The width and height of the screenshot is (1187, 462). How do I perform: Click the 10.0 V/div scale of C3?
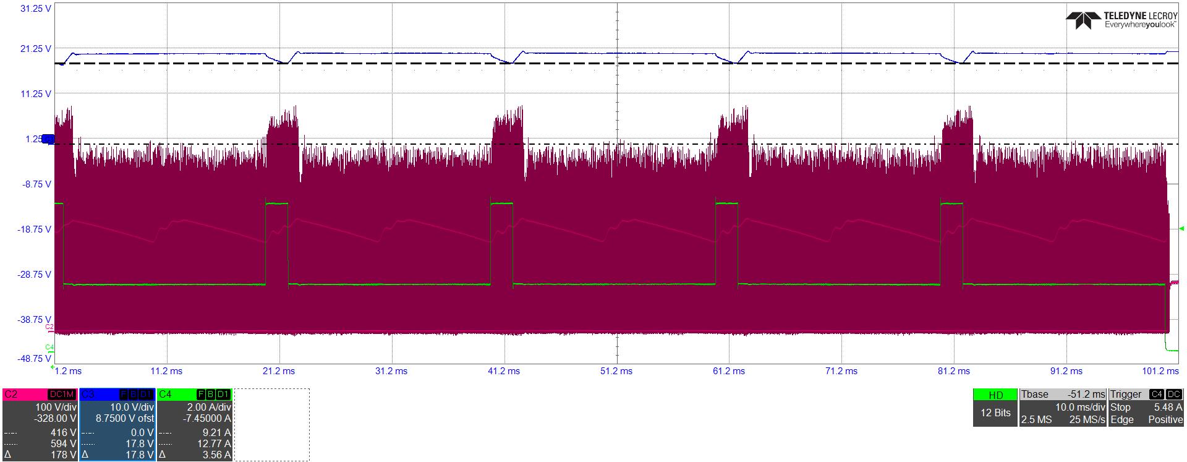pos(132,408)
